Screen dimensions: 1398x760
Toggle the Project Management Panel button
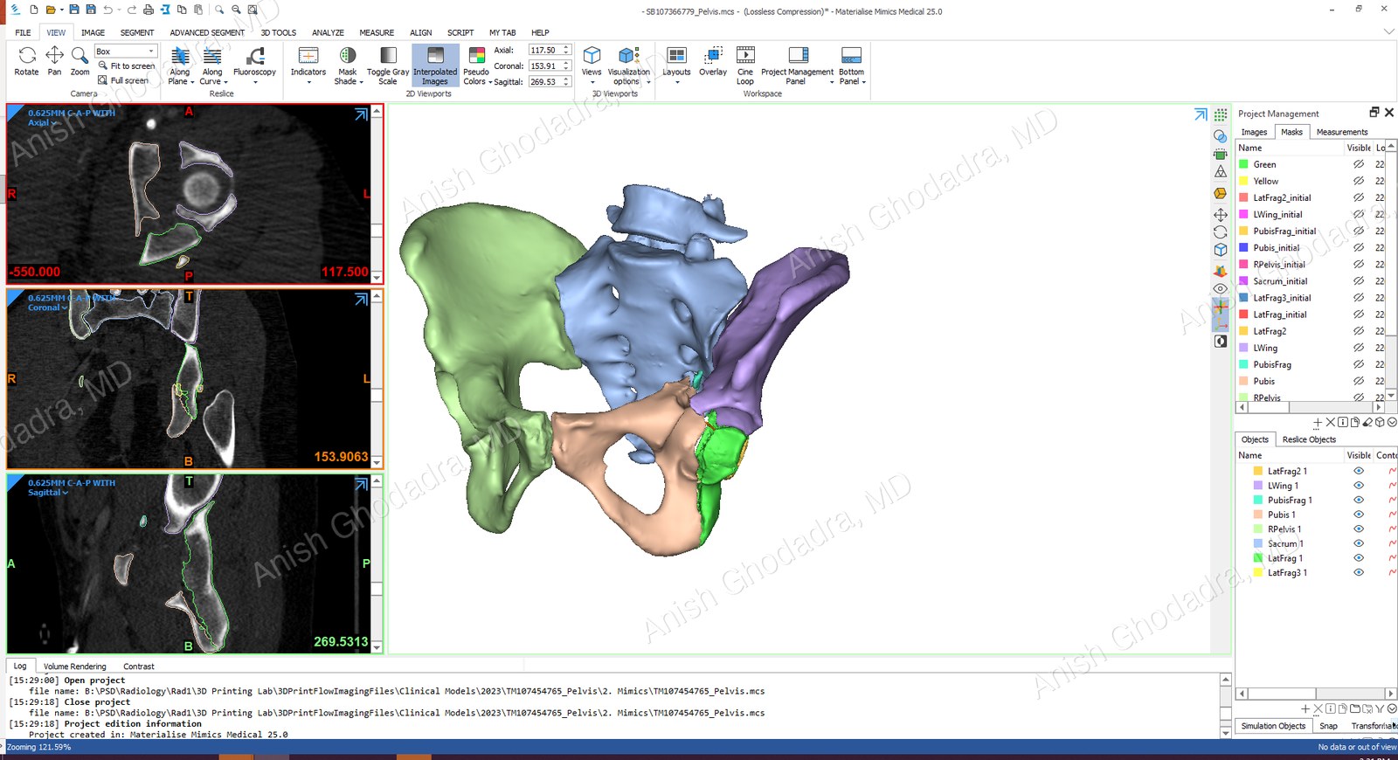[797, 66]
